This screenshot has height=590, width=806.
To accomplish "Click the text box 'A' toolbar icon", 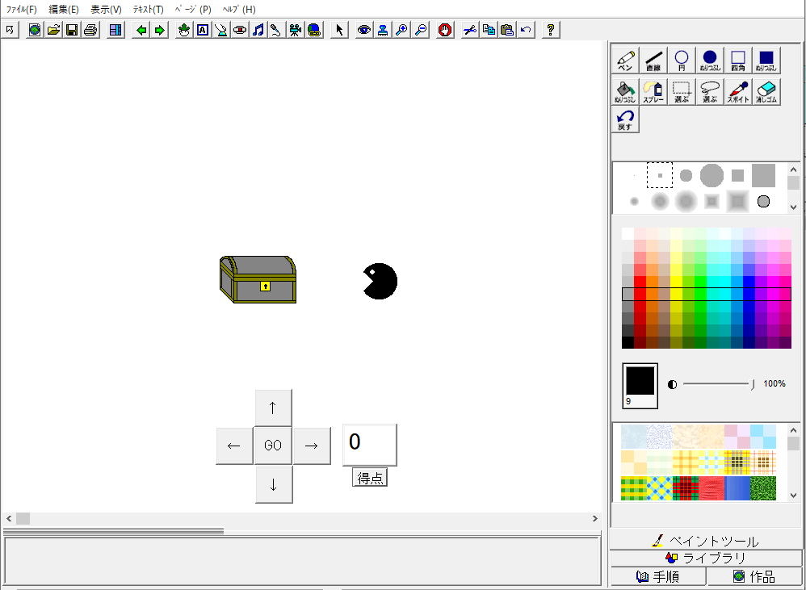I will [x=203, y=30].
